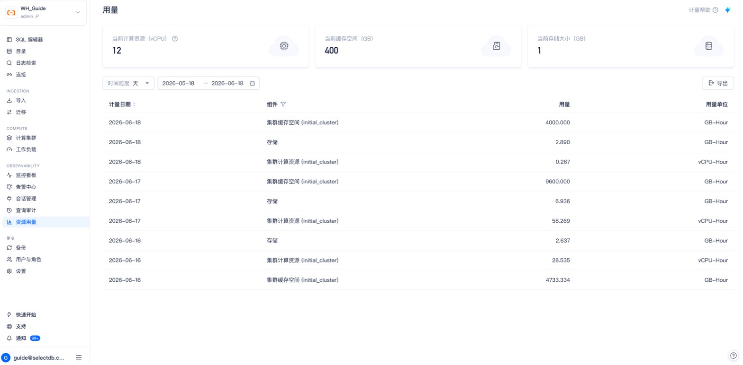Click the 通知 bell icon

[9, 338]
